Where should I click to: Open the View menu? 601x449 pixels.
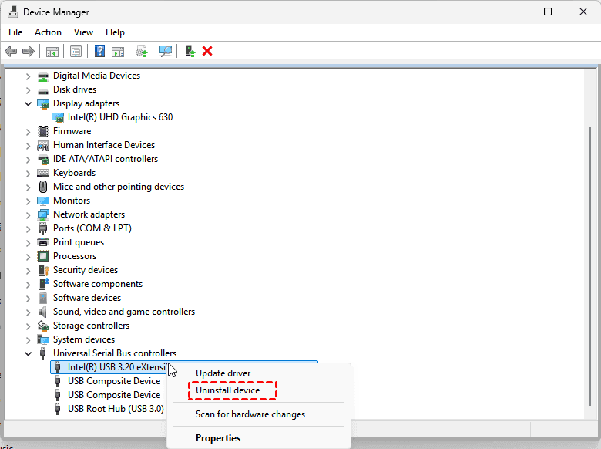(x=83, y=32)
